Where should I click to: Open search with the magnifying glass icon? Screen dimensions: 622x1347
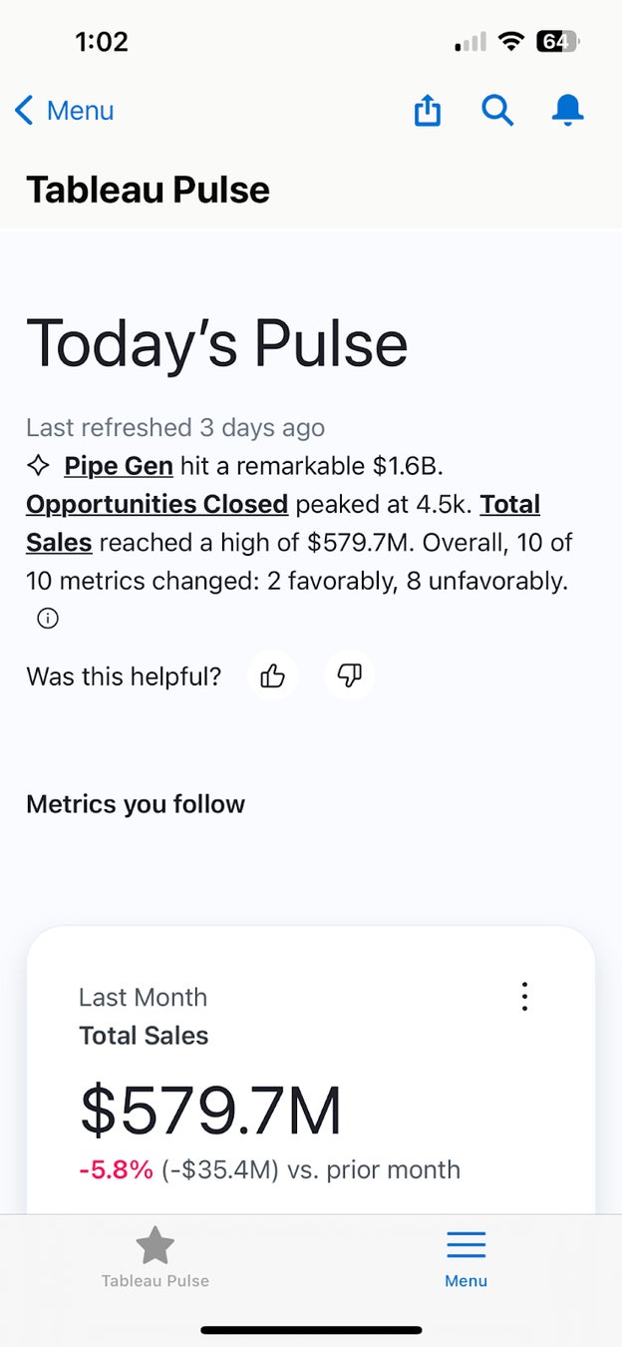click(497, 111)
